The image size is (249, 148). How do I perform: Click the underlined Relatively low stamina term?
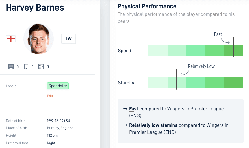point(153,125)
